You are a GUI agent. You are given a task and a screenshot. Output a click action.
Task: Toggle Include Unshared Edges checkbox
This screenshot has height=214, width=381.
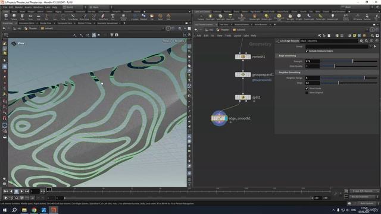[x=307, y=51]
